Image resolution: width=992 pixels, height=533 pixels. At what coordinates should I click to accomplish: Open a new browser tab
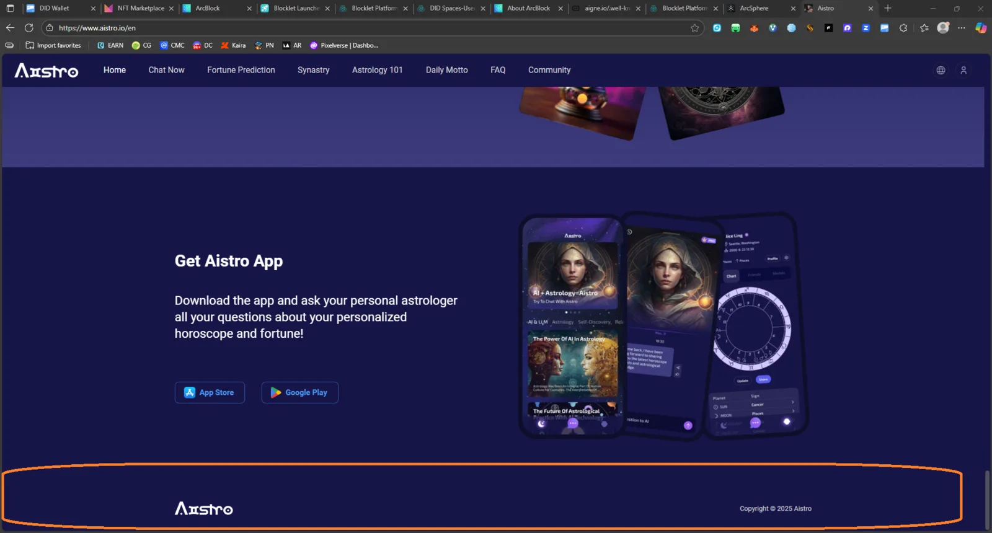tap(888, 8)
